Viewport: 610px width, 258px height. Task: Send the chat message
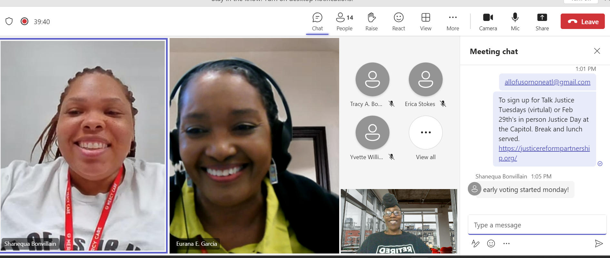pyautogui.click(x=599, y=244)
